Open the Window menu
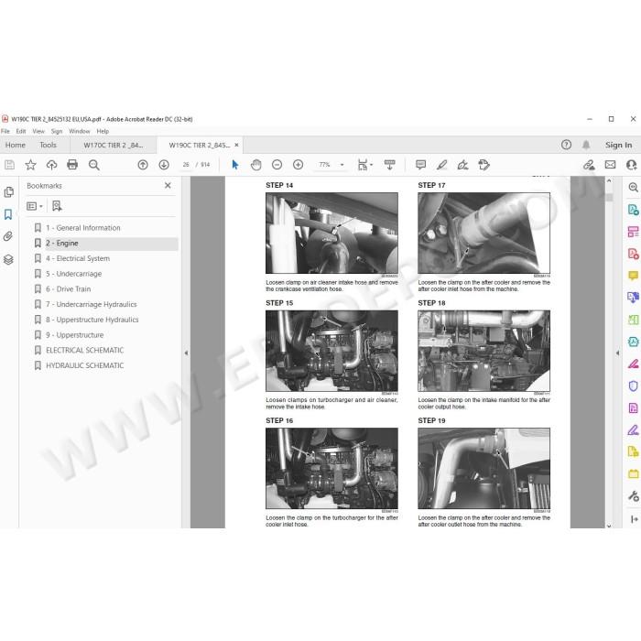The height and width of the screenshot is (641, 641). (80, 131)
